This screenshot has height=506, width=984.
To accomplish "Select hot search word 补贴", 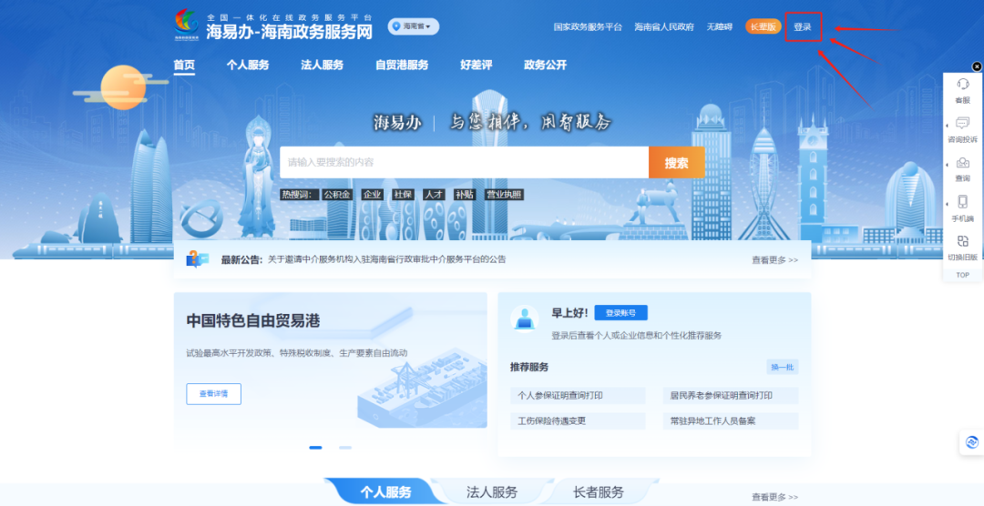I will [464, 195].
